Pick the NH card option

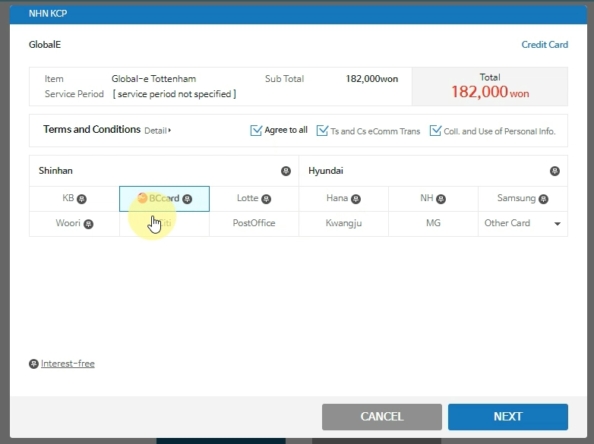click(434, 199)
